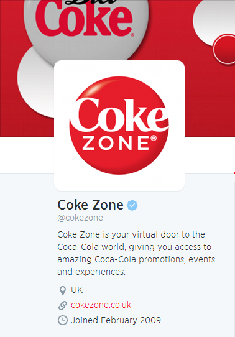This screenshot has height=337, width=235.
Task: Click the profile bio description text
Action: 136,253
